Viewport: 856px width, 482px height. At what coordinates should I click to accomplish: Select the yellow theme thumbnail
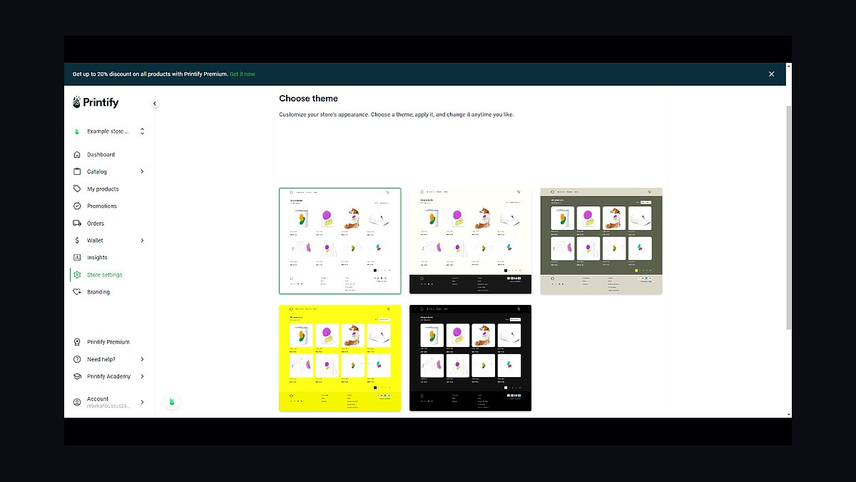point(340,358)
